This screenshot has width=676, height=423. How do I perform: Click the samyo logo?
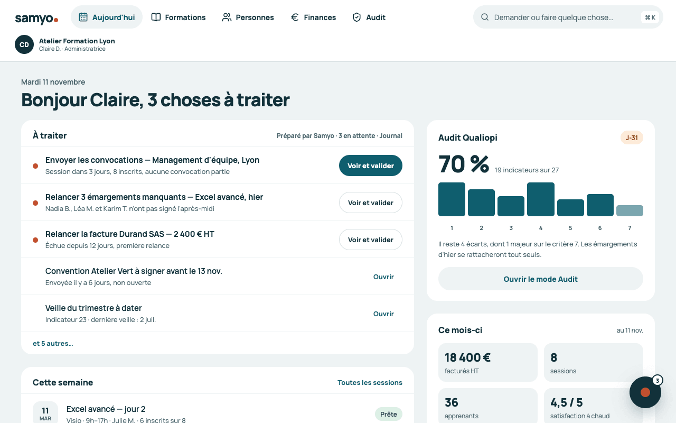pos(36,19)
